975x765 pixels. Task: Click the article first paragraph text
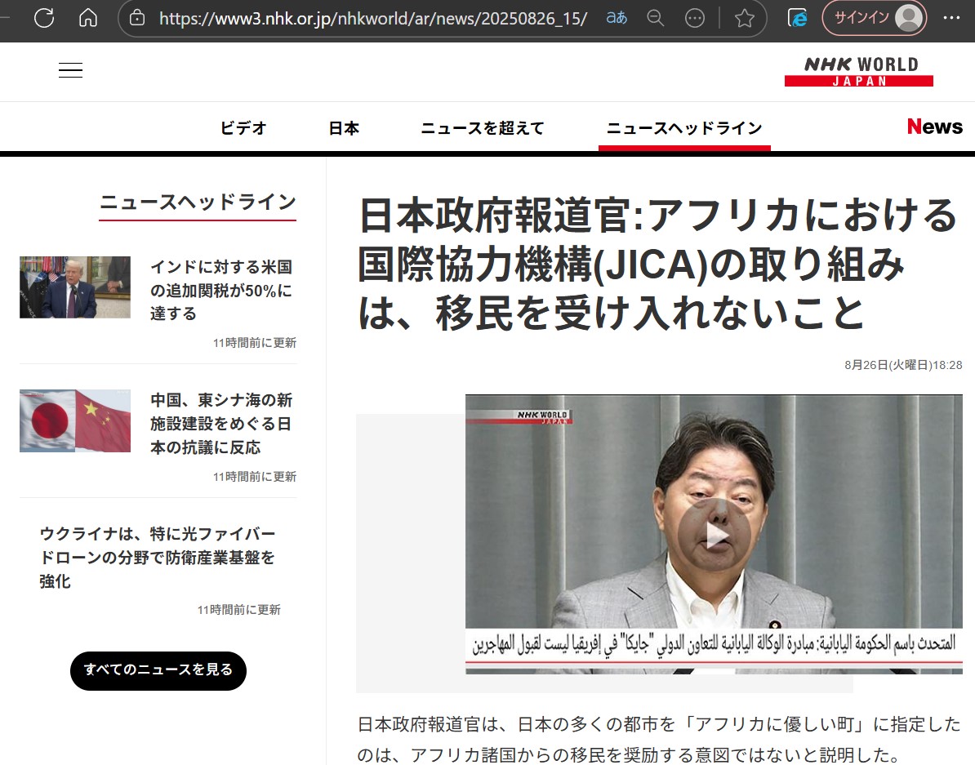(659, 740)
